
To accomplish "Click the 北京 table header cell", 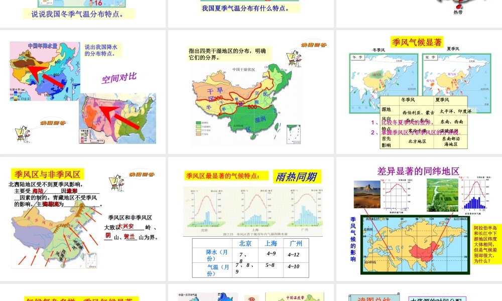I will pyautogui.click(x=245, y=243).
